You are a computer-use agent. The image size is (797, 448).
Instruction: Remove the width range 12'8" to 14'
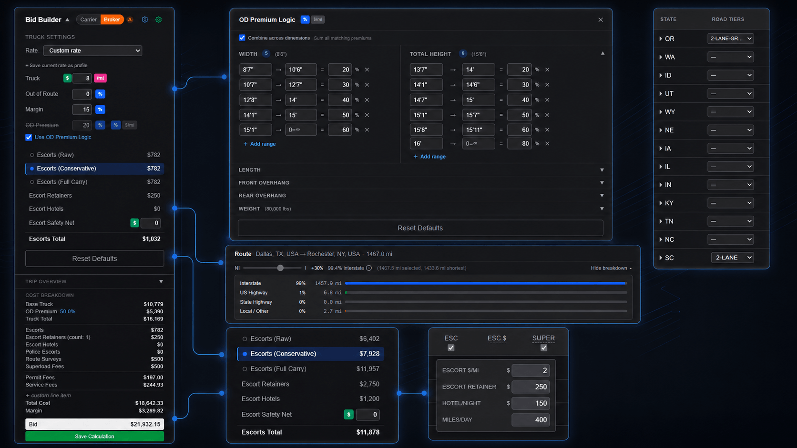point(367,100)
